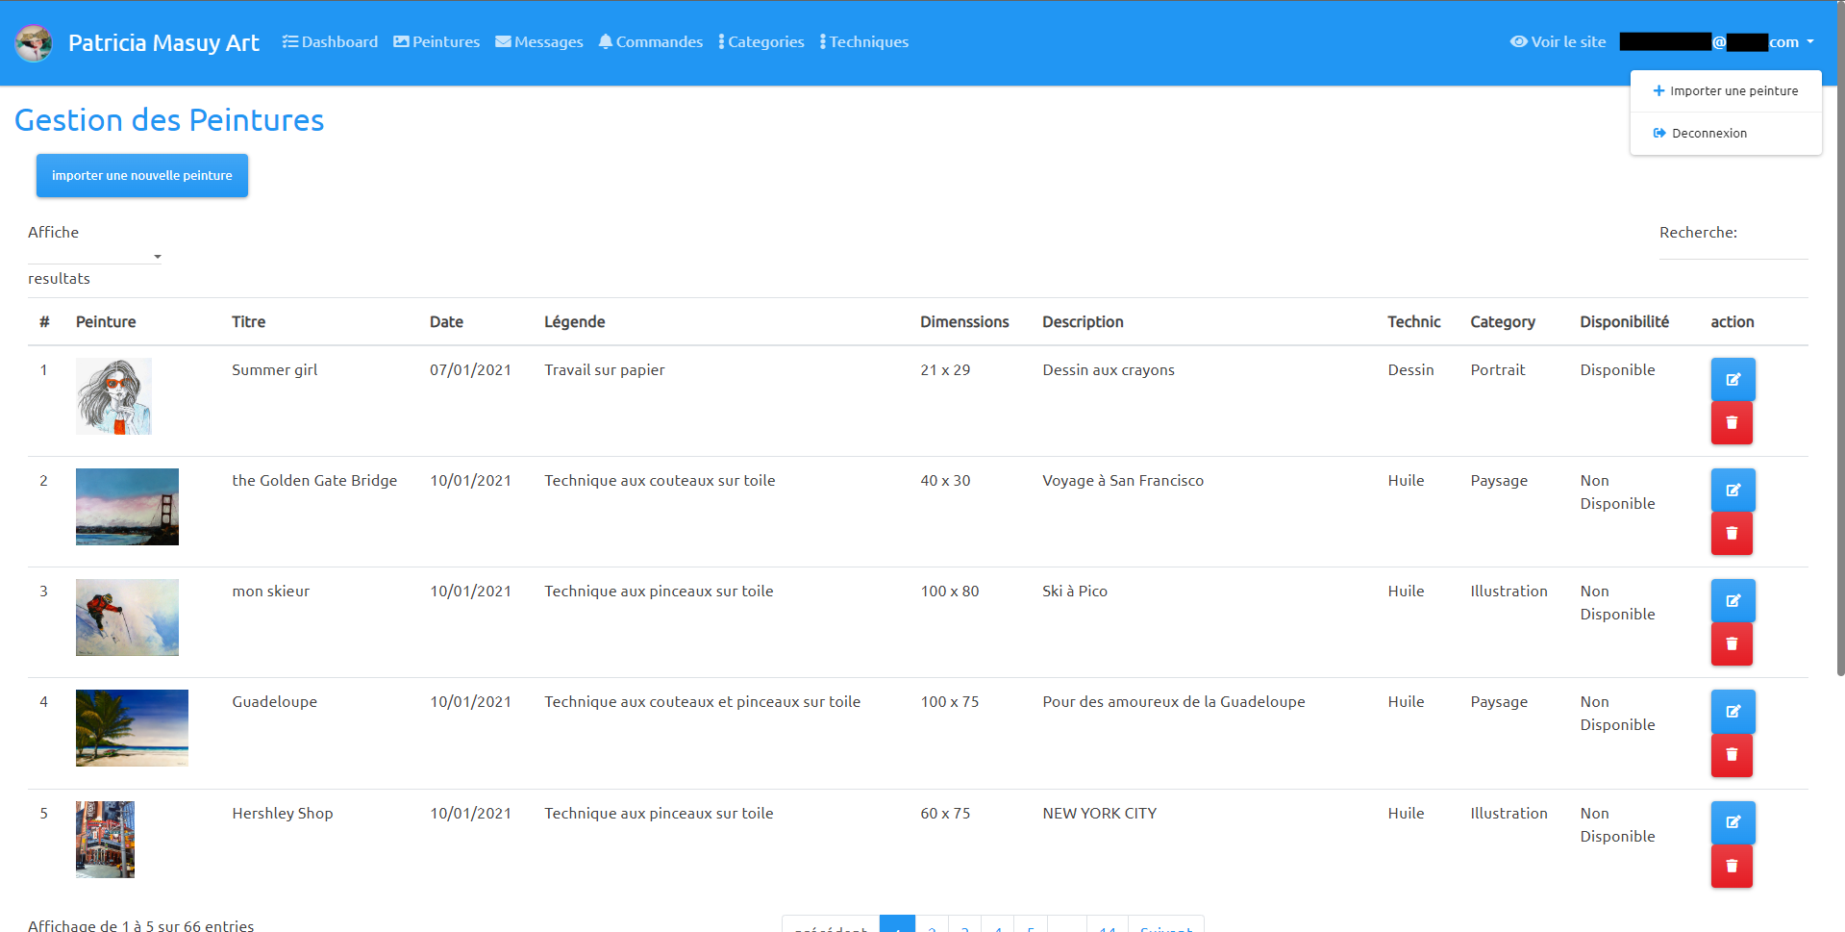This screenshot has width=1845, height=932.
Task: Click into the Recherche search field
Action: (x=1733, y=248)
